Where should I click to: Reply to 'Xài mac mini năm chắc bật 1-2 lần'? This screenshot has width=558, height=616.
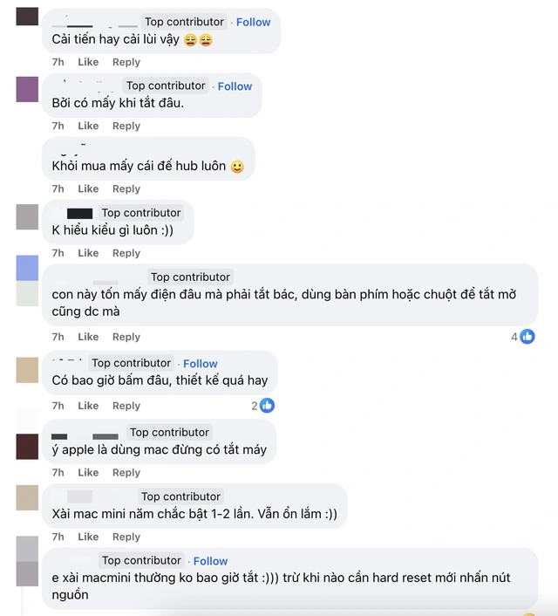[x=126, y=537]
